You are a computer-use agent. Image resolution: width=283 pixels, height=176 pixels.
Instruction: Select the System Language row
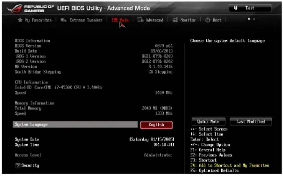pyautogui.click(x=75, y=124)
